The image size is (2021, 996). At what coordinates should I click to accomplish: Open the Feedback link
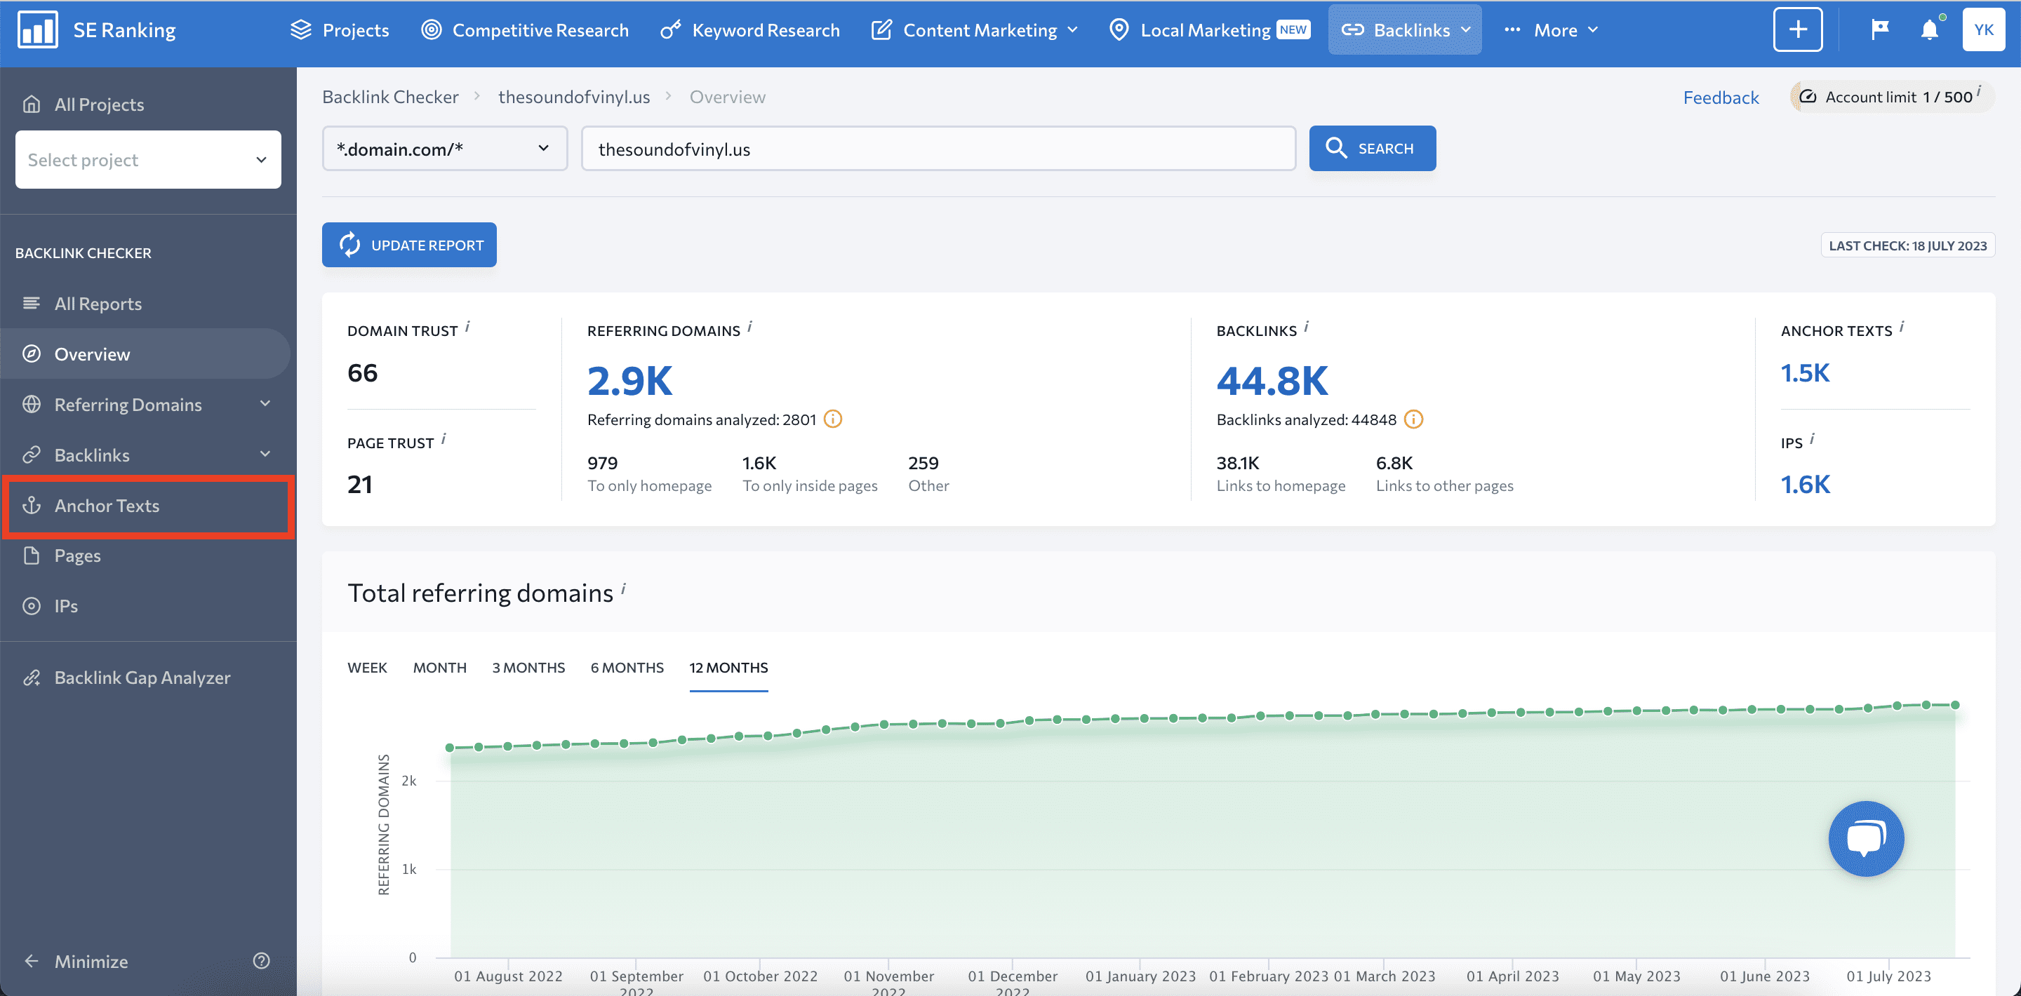[1721, 97]
